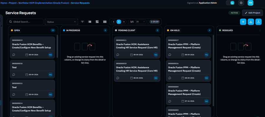
Task: Select page 1 button
Action: 119,22
